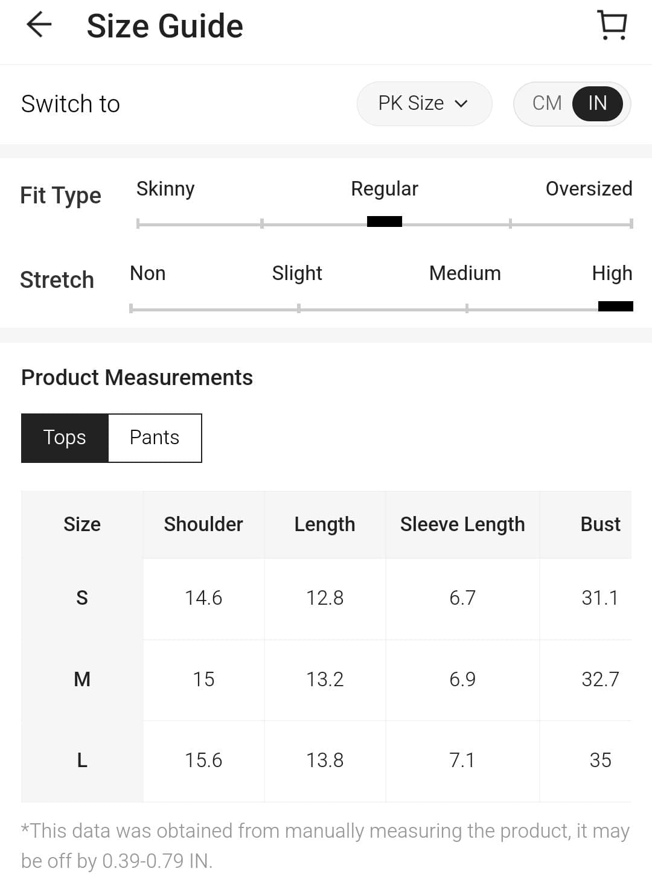
Task: Select the IN unit option
Action: pyautogui.click(x=597, y=103)
